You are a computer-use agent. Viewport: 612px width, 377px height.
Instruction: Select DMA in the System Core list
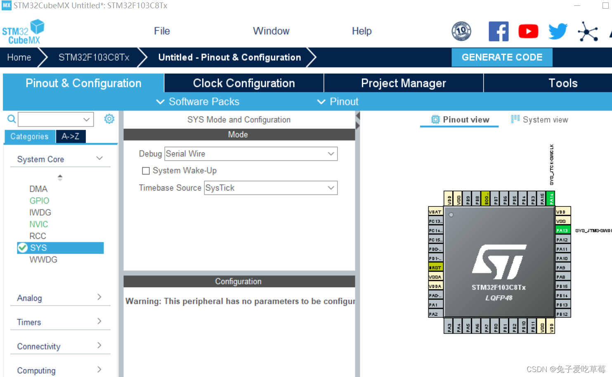click(38, 189)
